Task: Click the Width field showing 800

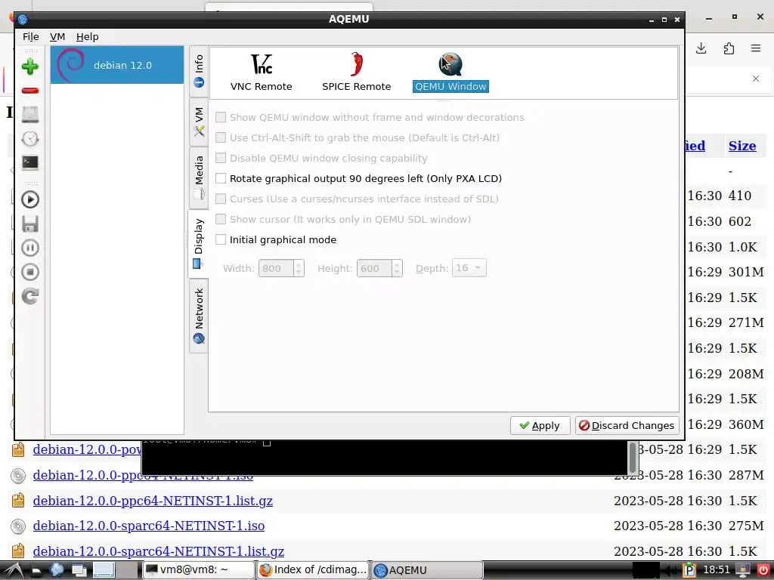Action: 276,268
